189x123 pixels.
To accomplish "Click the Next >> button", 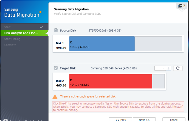I will click(x=144, y=120).
